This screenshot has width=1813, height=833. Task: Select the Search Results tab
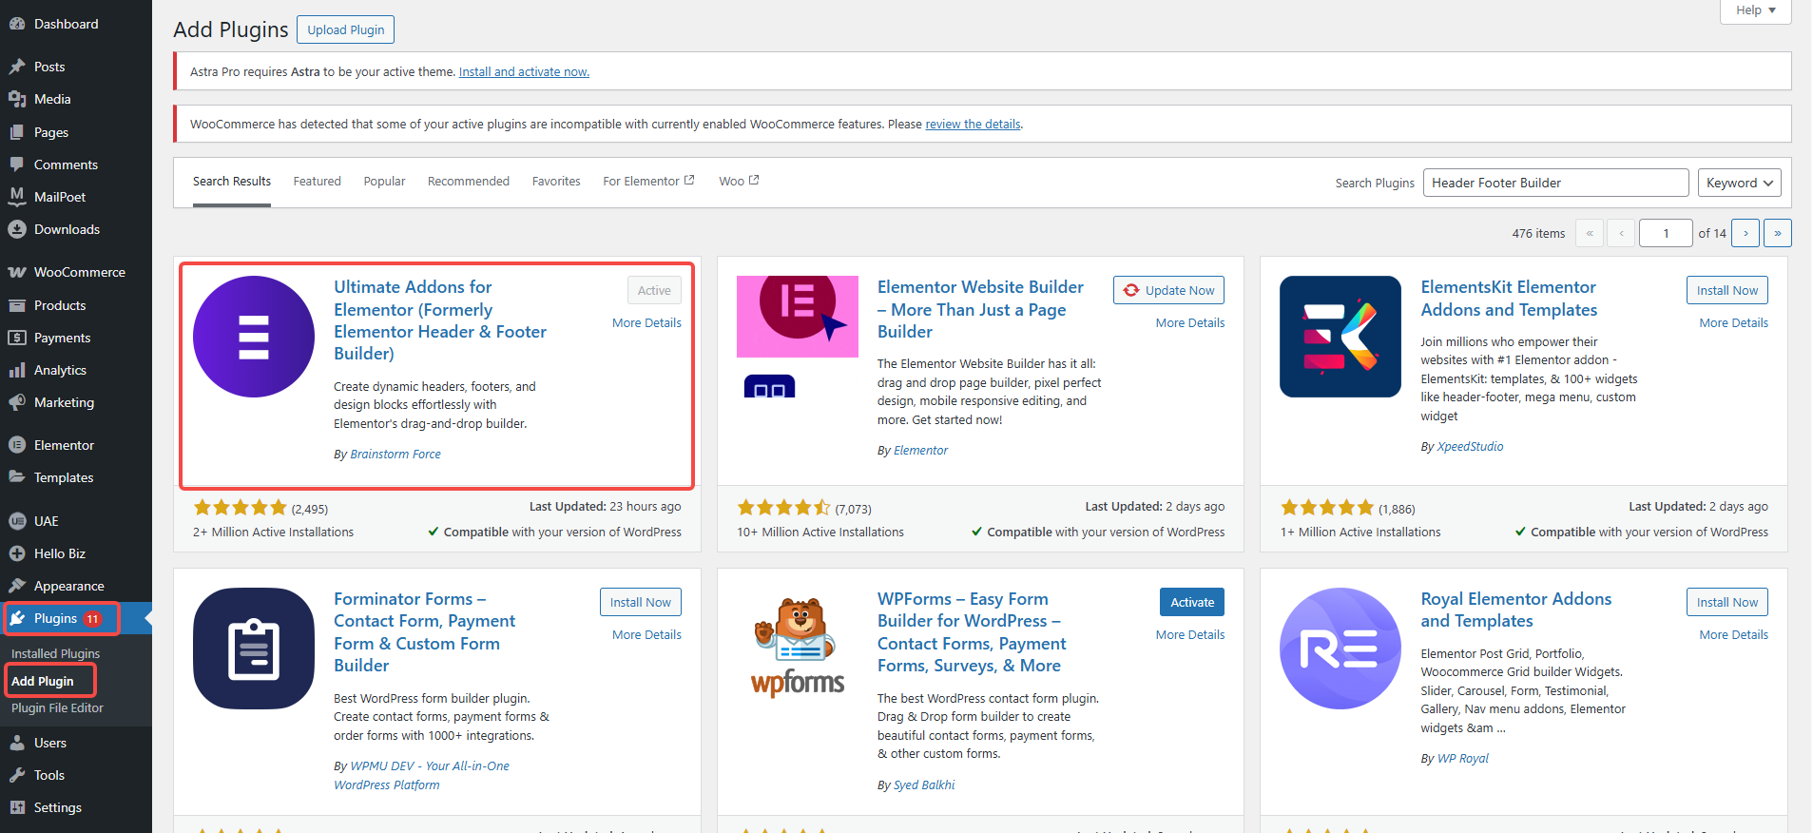[232, 181]
